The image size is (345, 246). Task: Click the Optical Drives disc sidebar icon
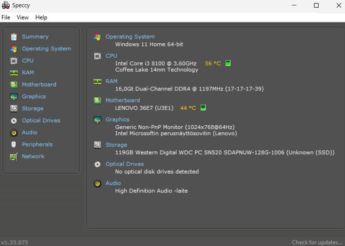14,121
